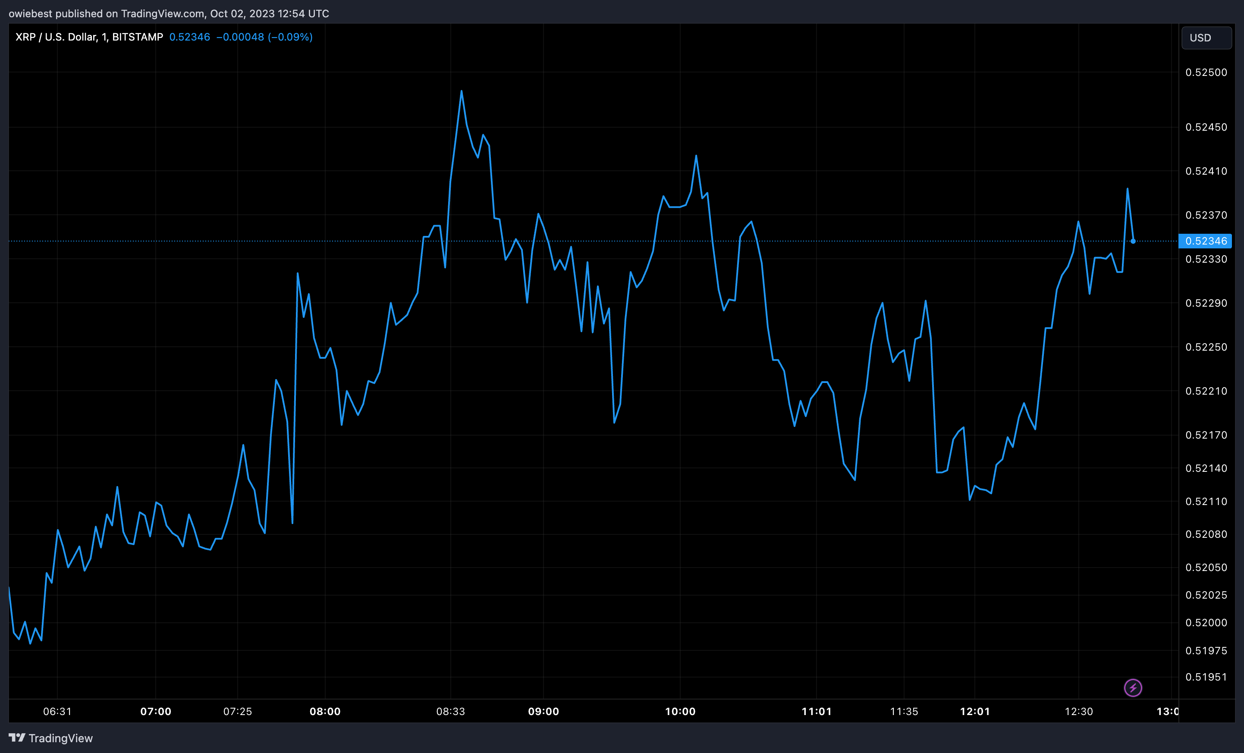Click the 0.52025 price axis label
The height and width of the screenshot is (753, 1244).
(1206, 595)
